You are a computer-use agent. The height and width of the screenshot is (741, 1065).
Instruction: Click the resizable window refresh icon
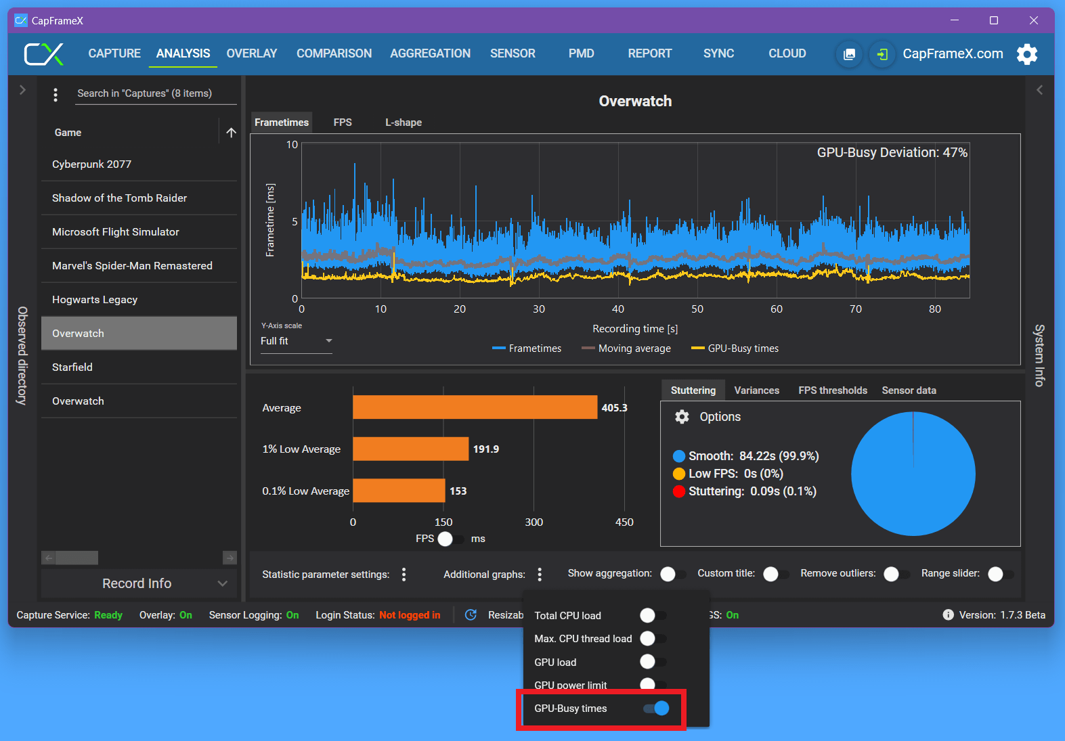pyautogui.click(x=471, y=615)
